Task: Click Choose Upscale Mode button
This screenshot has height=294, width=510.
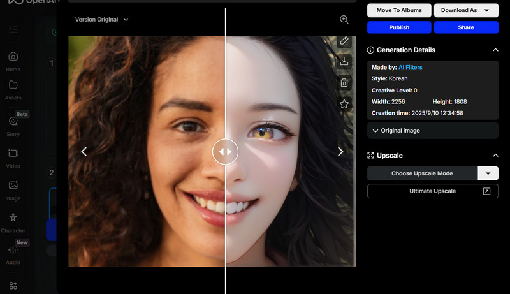Action: [x=422, y=173]
